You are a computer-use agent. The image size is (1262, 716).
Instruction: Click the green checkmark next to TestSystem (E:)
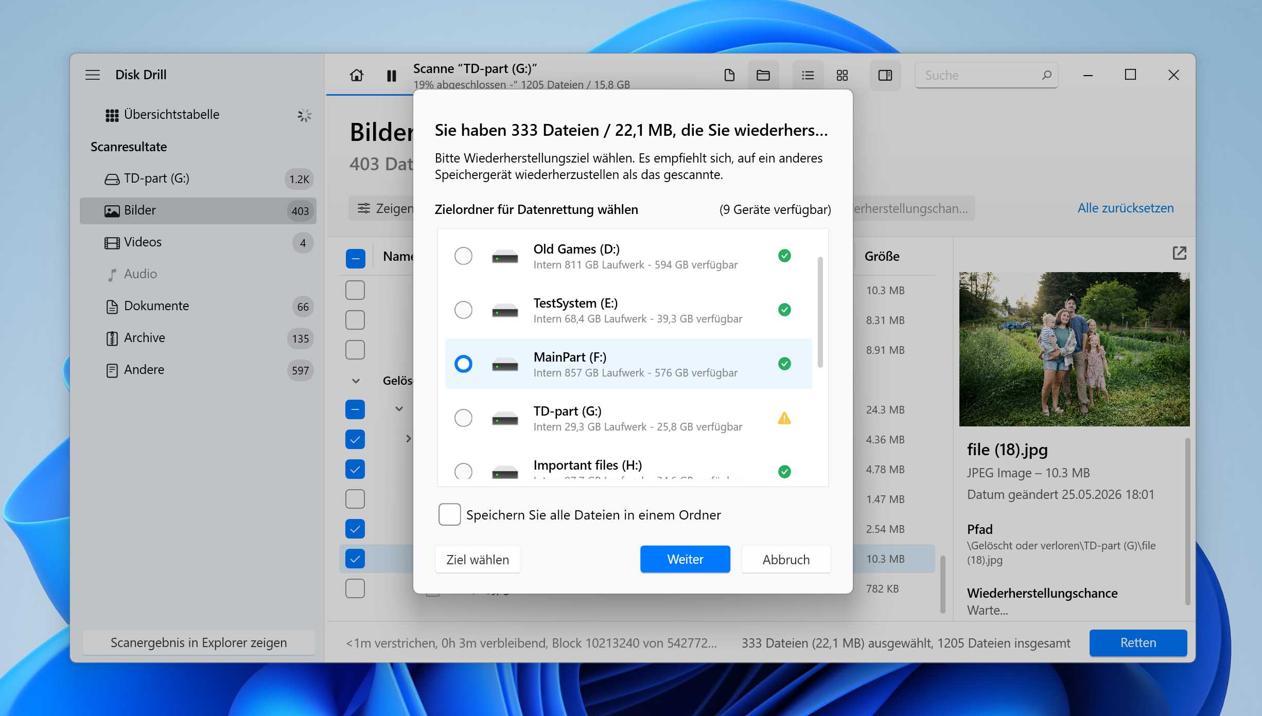tap(784, 310)
